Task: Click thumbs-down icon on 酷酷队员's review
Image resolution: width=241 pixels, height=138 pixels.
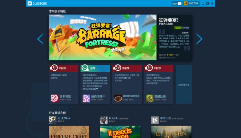Action: [x=149, y=68]
